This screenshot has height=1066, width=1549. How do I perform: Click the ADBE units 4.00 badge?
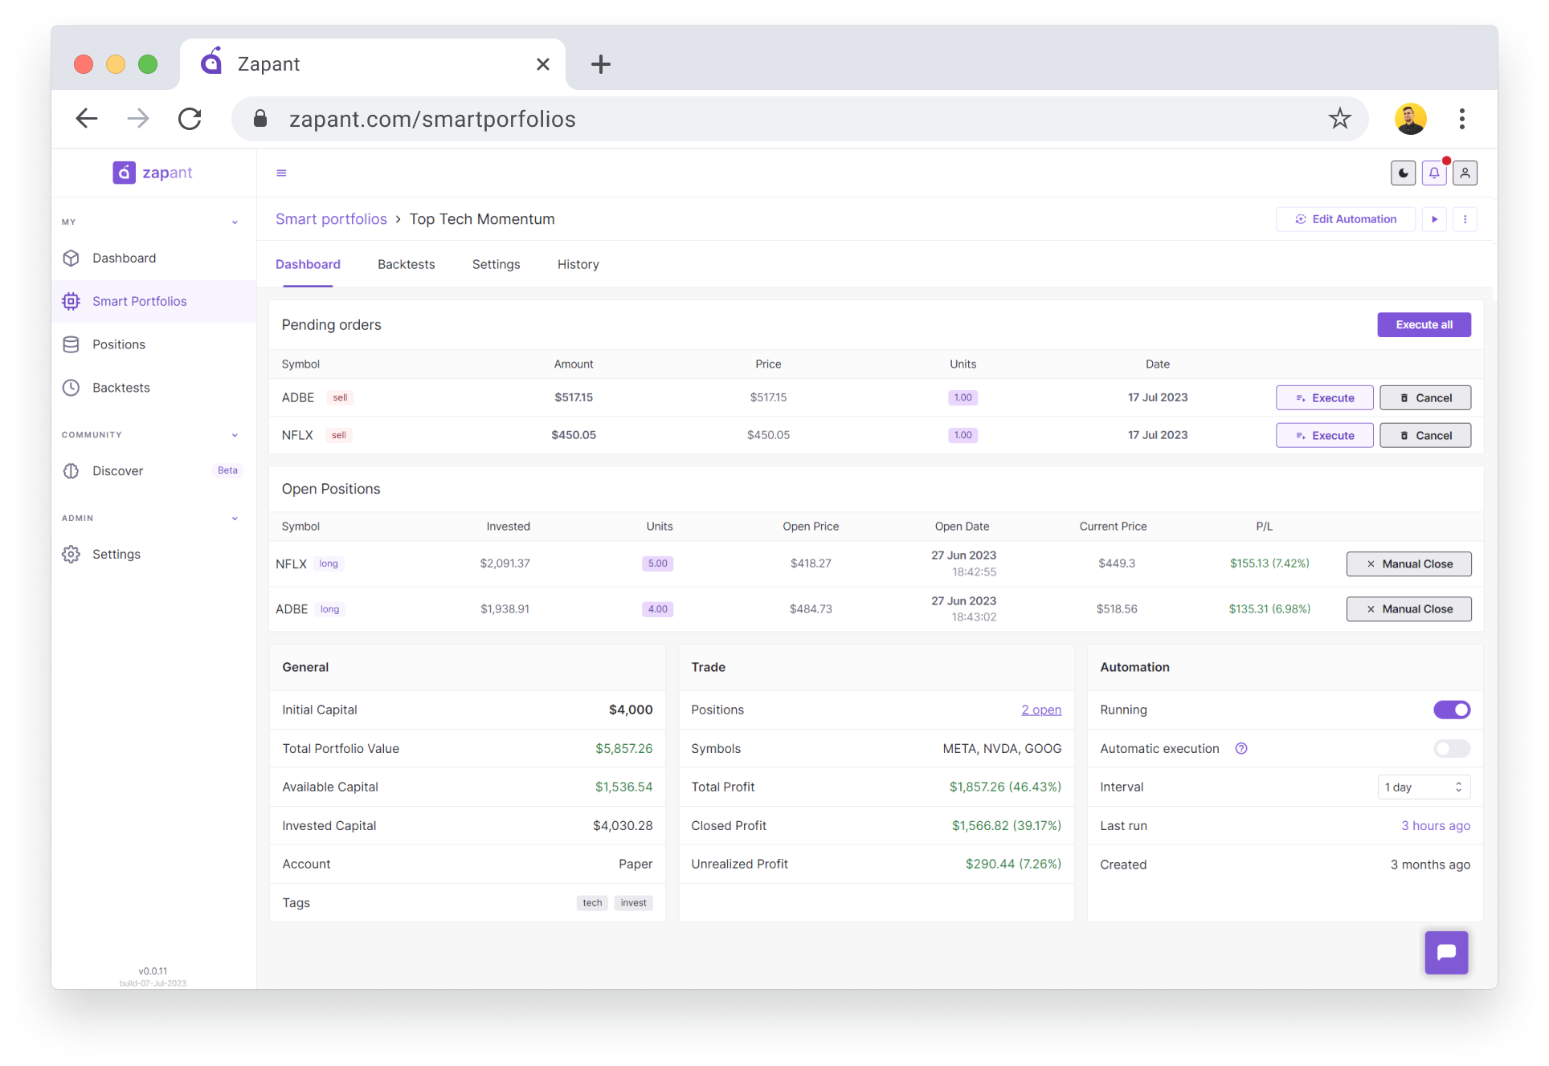657,609
